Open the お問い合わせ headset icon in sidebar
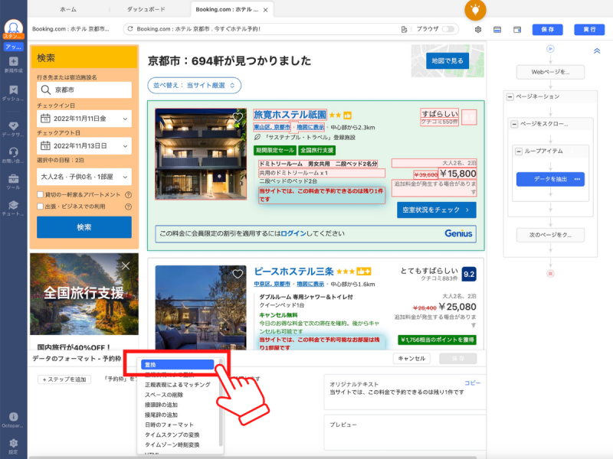 pyautogui.click(x=14, y=155)
